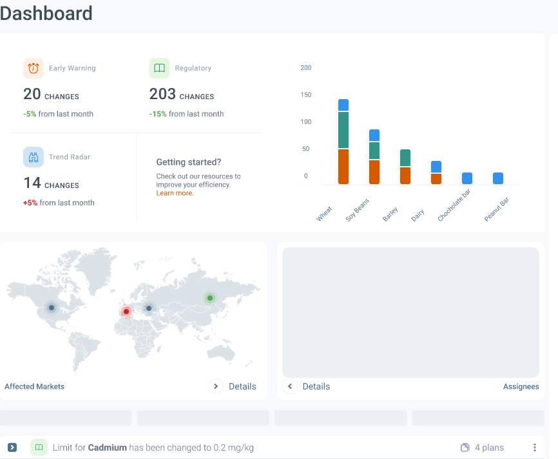Open the three-dot menu on Cadmium row

(535, 447)
